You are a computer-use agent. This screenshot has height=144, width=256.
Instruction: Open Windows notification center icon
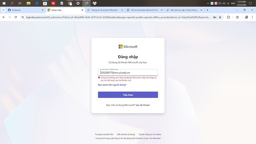(250, 3)
